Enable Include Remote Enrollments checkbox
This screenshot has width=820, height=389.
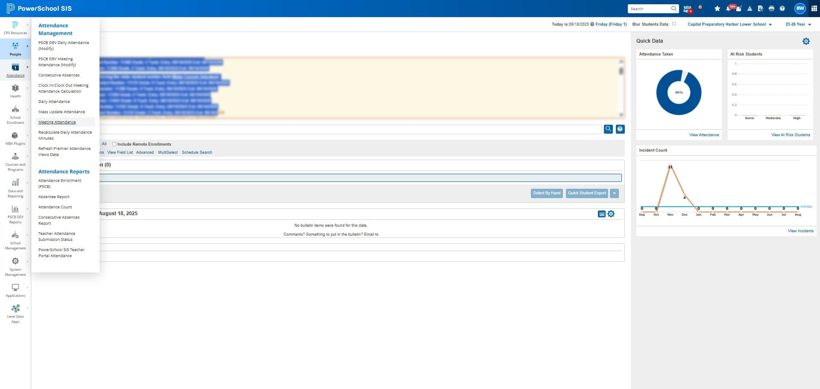click(114, 144)
